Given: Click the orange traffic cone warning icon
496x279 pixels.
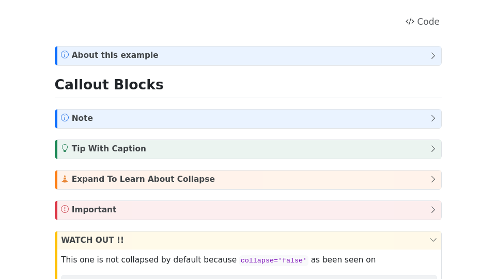Looking at the screenshot, I should click(x=65, y=179).
